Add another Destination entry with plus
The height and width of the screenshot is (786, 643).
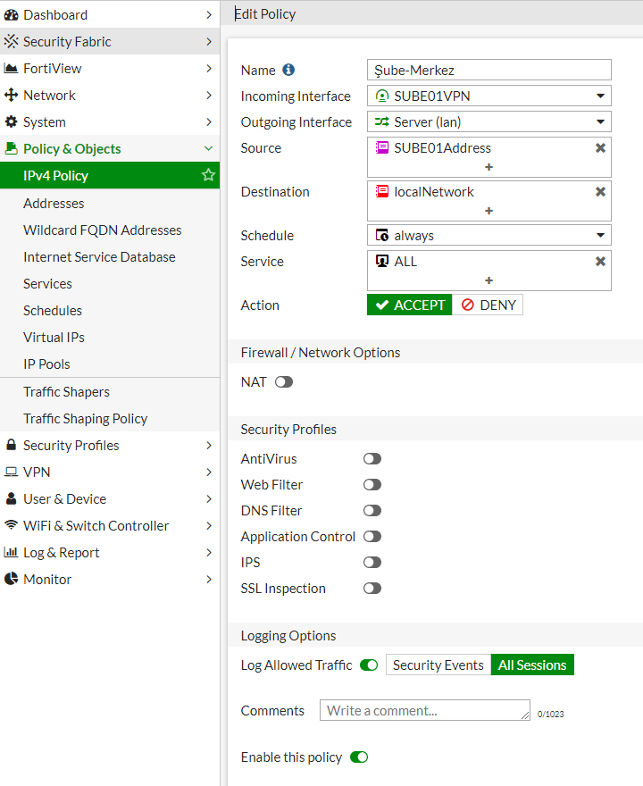[489, 211]
